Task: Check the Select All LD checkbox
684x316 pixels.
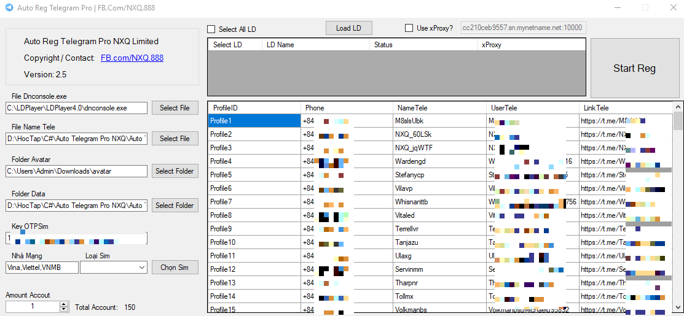Action: click(x=211, y=29)
